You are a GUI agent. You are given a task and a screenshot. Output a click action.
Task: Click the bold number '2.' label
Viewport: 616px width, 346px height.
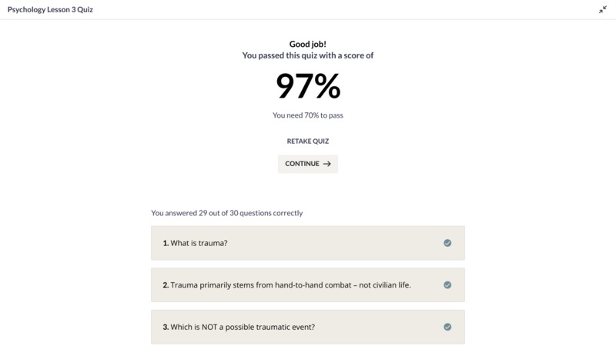point(166,285)
